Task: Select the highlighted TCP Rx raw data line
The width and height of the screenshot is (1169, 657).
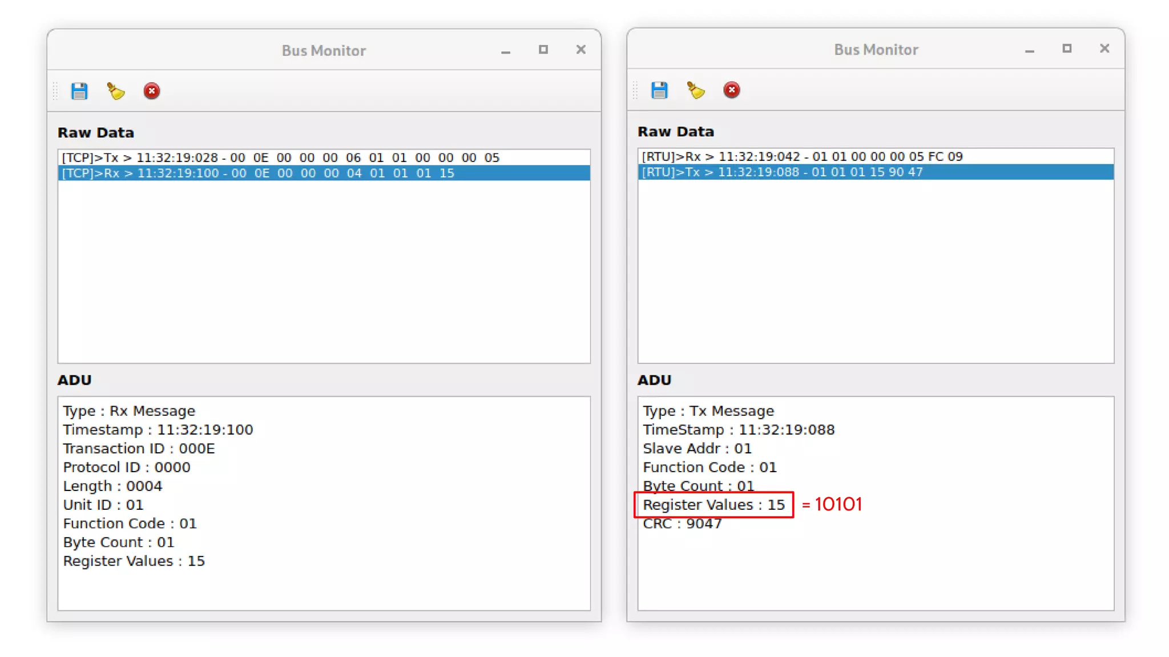Action: [x=258, y=173]
